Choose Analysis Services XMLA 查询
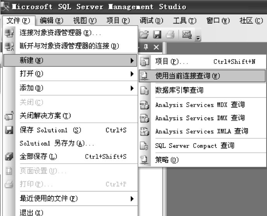The width and height of the screenshot is (267, 216). [202, 131]
